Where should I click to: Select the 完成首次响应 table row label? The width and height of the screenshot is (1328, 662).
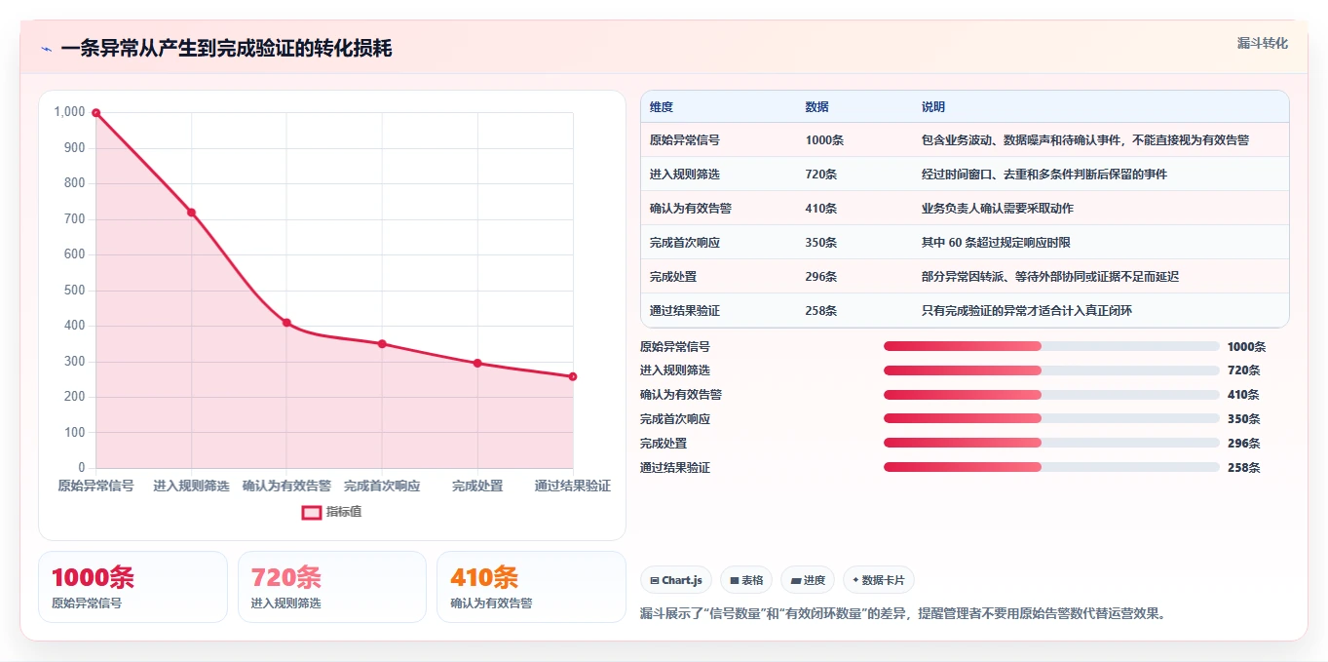685,243
